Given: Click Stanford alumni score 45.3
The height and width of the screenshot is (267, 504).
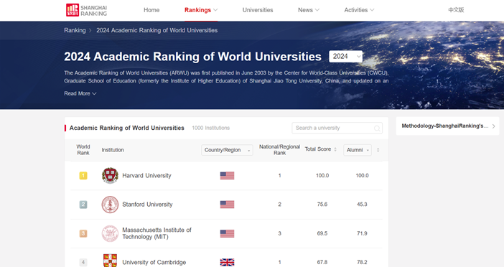Looking at the screenshot, I should (362, 205).
